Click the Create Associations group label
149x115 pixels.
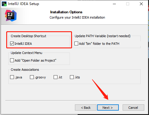25,70
